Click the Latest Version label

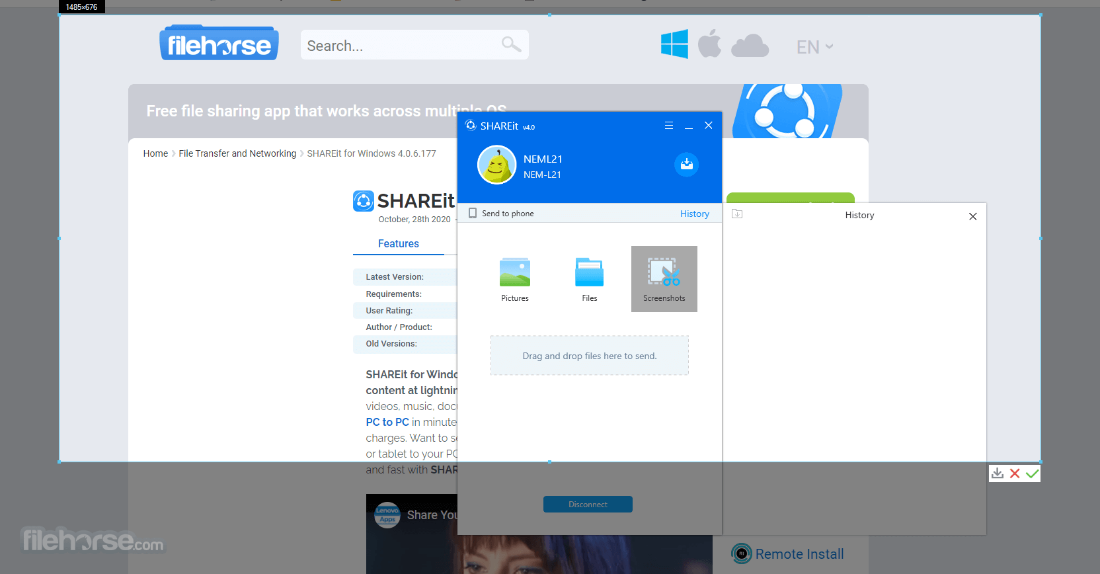point(395,277)
